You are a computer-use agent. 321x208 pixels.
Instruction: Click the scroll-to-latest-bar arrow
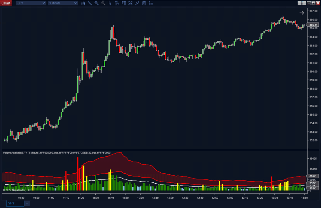click(301, 13)
